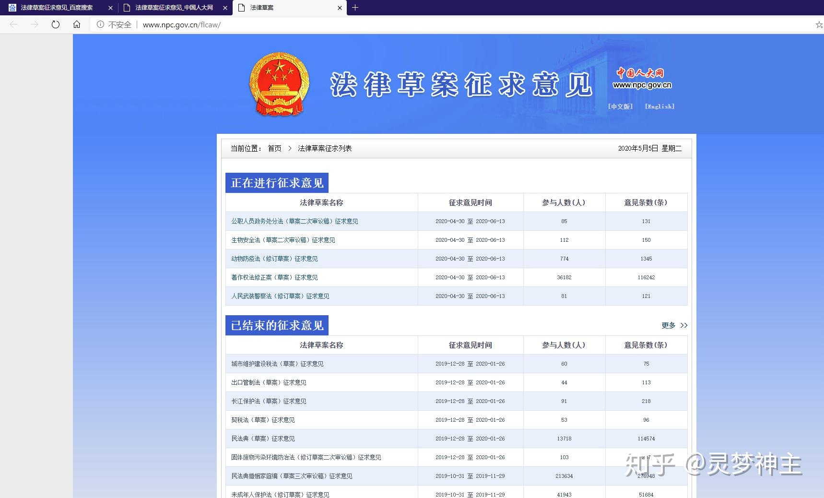The height and width of the screenshot is (498, 824).
Task: Open 固体废物污染环境防治法 draft link
Action: click(306, 457)
